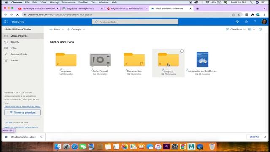
Task: Open the Chrome three-dot menu
Action: (265, 14)
